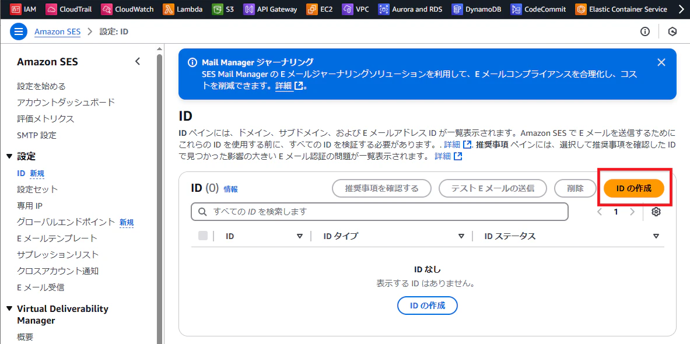Open the CloudWatch shortcut icon
The image size is (690, 344).
(107, 9)
